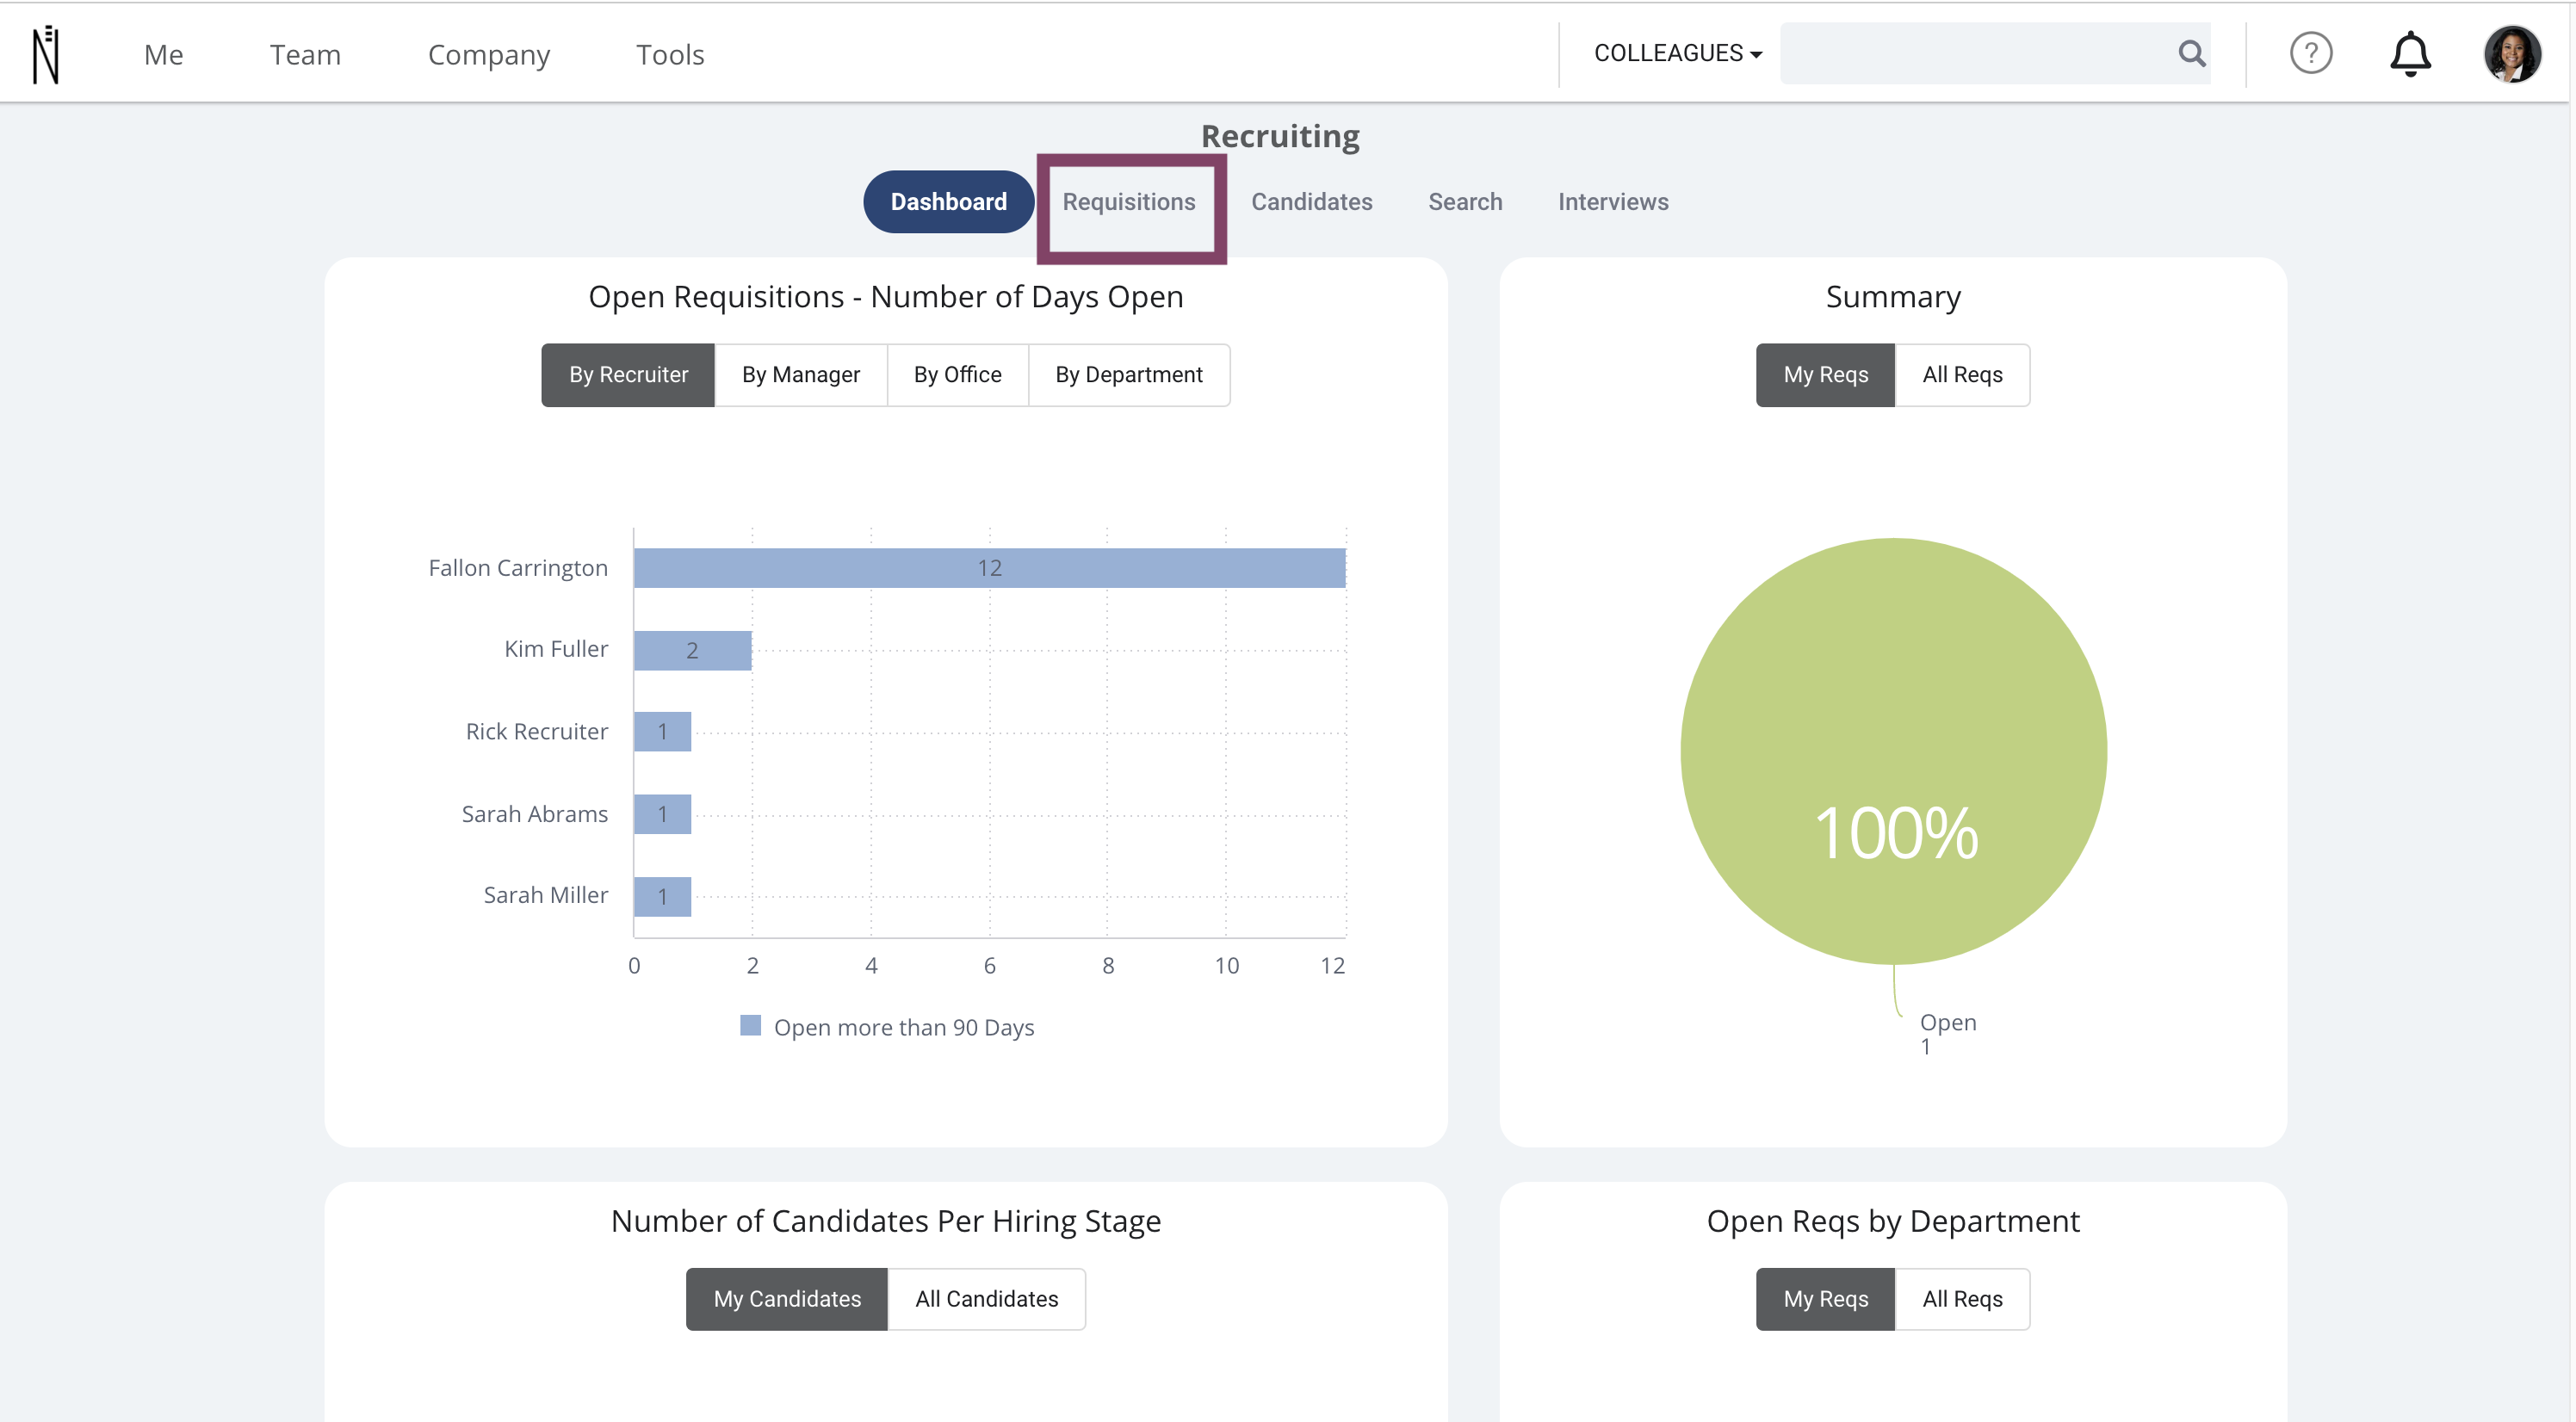Click into the colleagues search field
The image size is (2576, 1422).
click(x=1975, y=53)
